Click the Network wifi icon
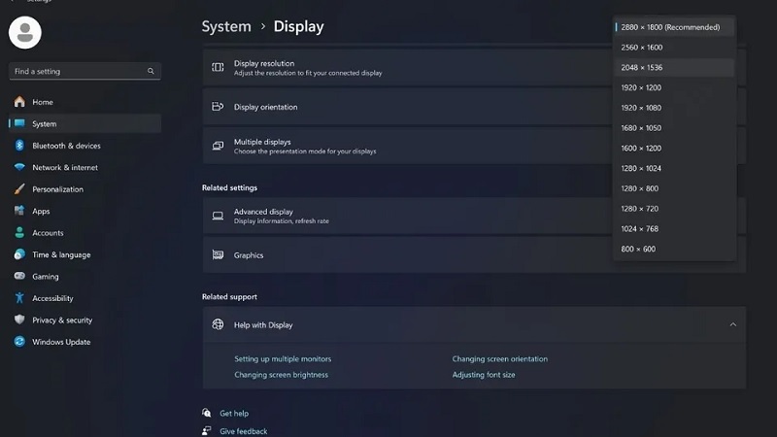This screenshot has width=777, height=437. 19,167
